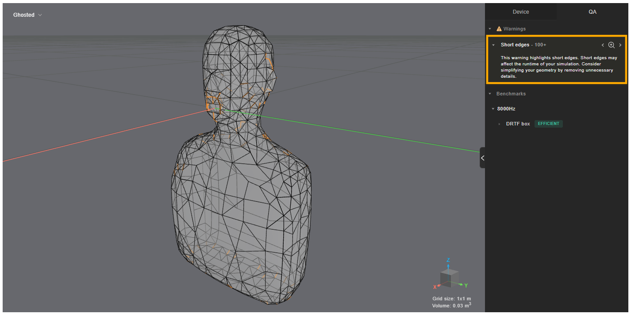The image size is (631, 314).
Task: Switch to the QA tab
Action: (x=593, y=11)
